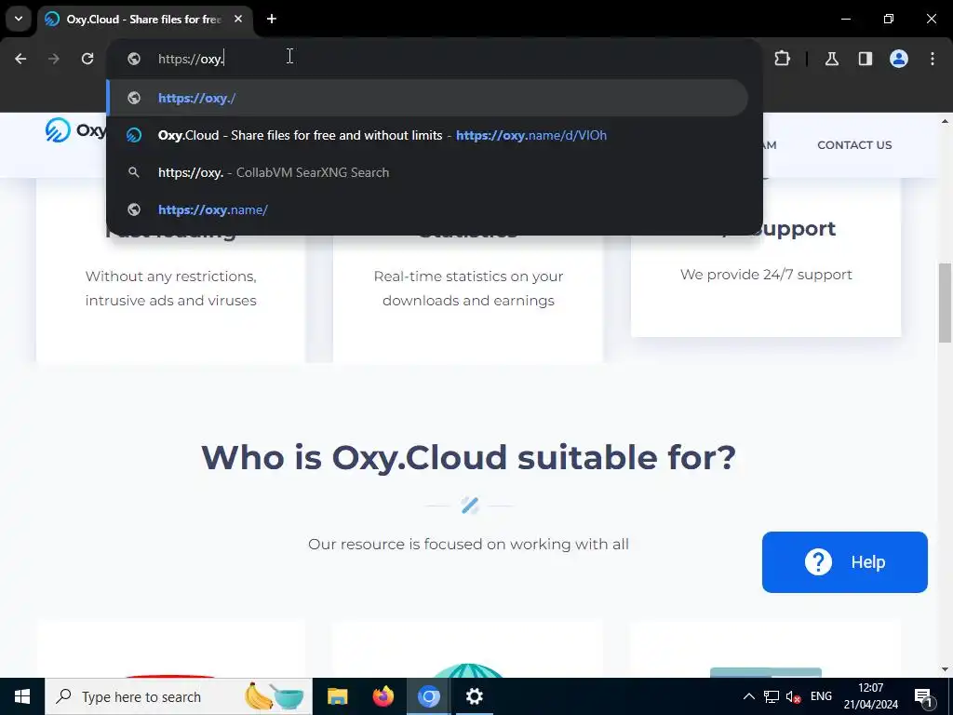Open the Help chat button

(845, 561)
